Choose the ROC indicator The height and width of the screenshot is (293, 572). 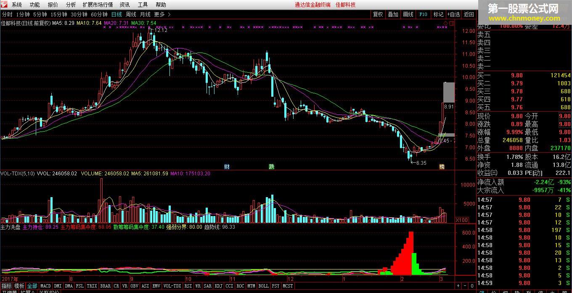point(241,286)
